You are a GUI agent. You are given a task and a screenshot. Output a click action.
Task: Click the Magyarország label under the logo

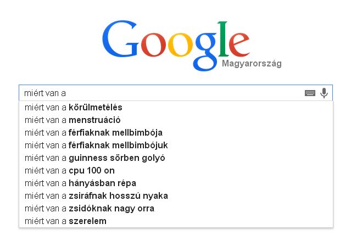[252, 64]
